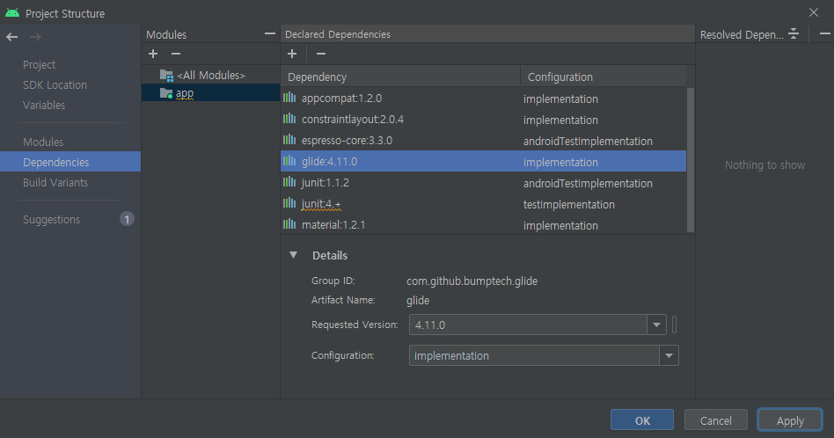Click the Suggestions count badge

(x=127, y=219)
